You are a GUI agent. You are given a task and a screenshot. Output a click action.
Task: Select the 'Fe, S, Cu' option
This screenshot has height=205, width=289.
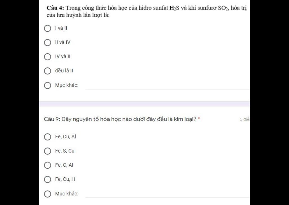pyautogui.click(x=47, y=151)
